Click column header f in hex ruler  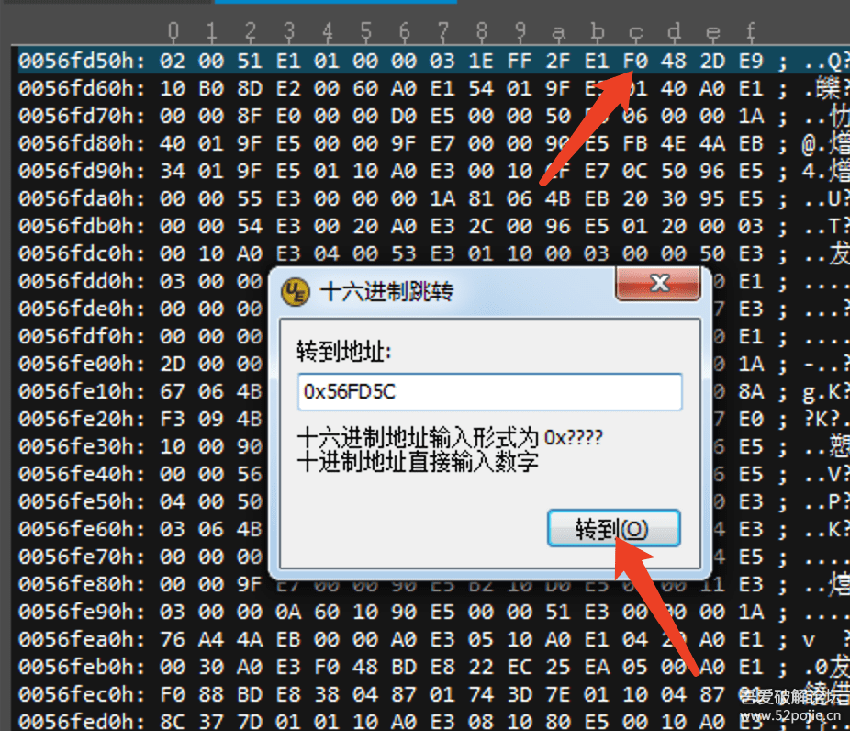click(751, 32)
